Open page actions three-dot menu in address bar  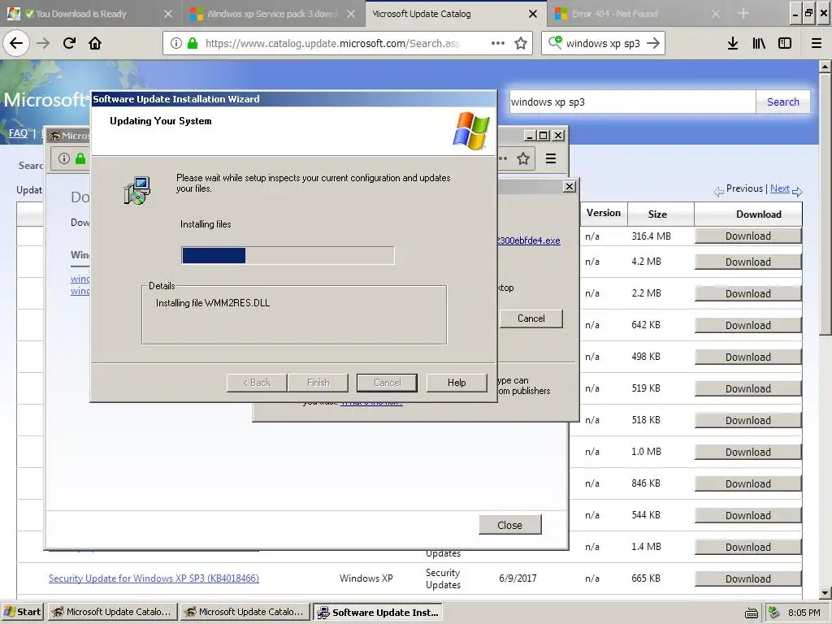[x=498, y=44]
